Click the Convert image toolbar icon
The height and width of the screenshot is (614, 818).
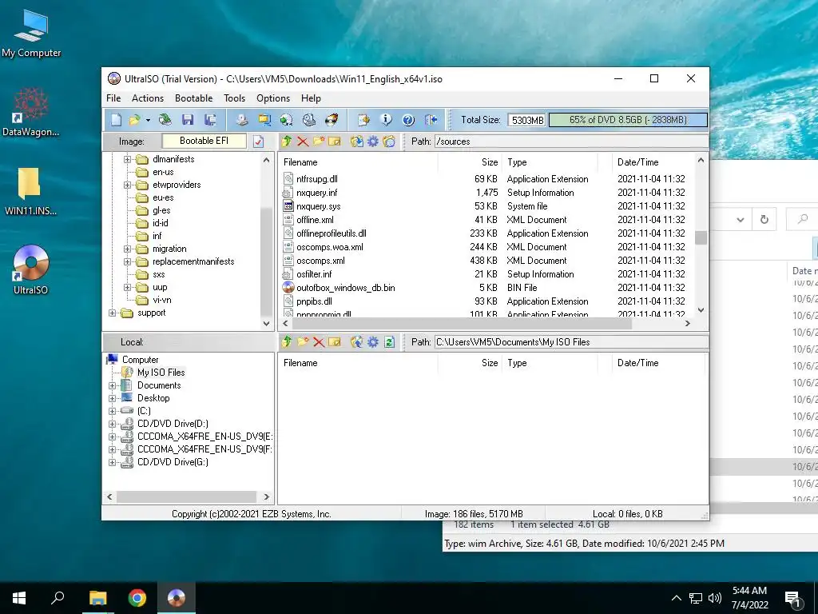287,120
